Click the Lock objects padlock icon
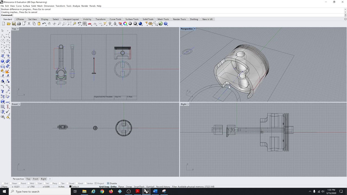 (x=115, y=24)
